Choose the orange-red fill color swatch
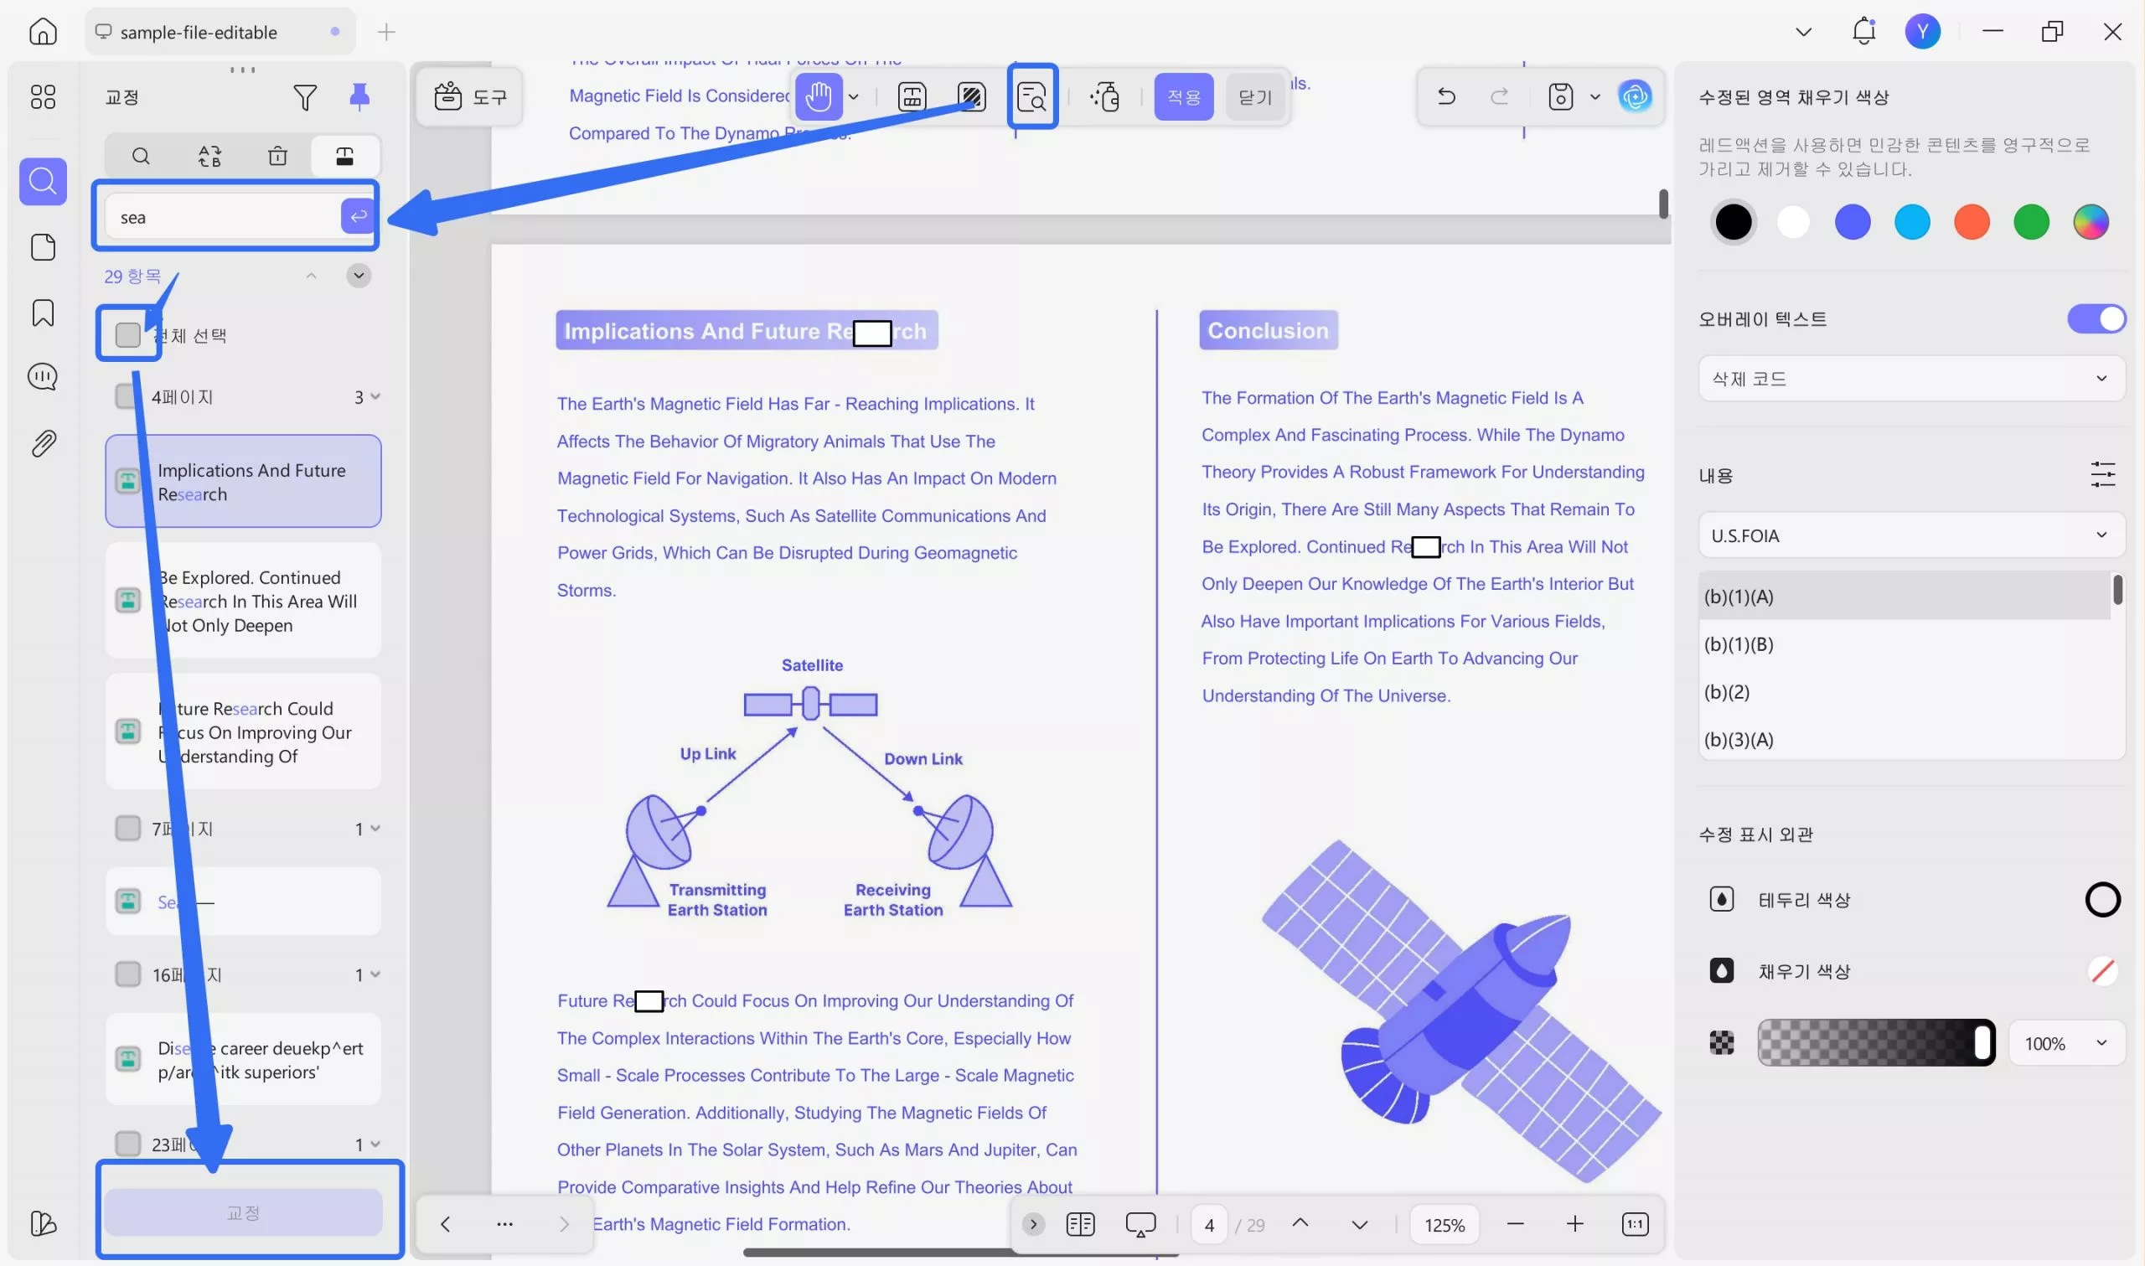The width and height of the screenshot is (2145, 1266). pos(1971,222)
